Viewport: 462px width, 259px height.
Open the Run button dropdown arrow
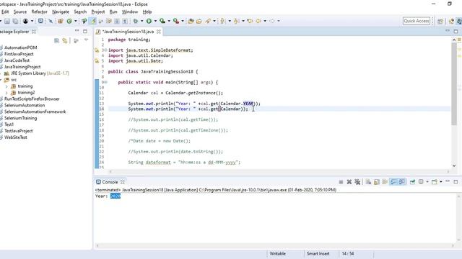click(155, 21)
